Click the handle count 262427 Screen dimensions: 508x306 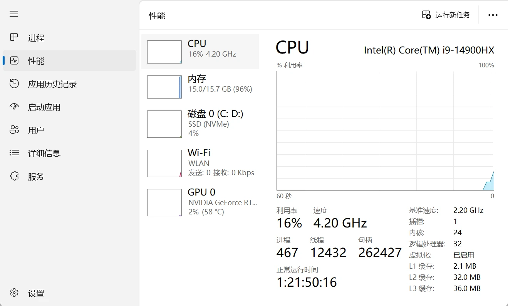[x=380, y=252]
